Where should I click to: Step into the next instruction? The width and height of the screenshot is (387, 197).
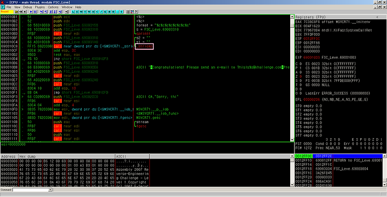point(41,12)
